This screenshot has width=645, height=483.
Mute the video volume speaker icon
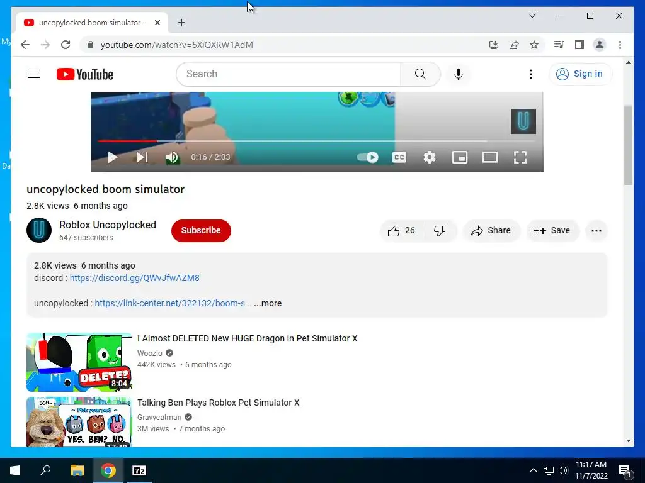point(172,157)
